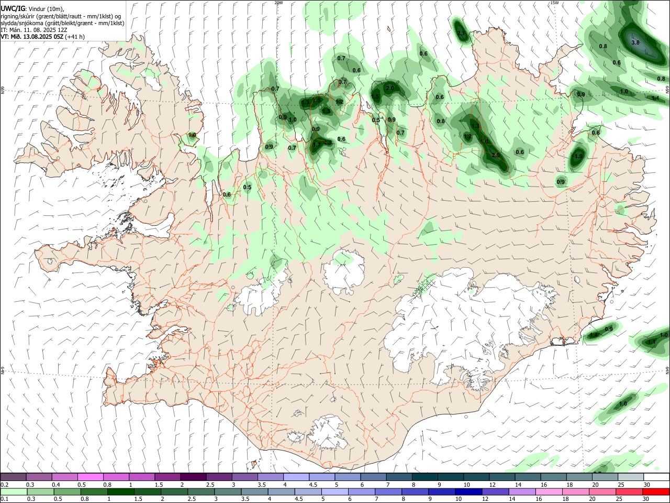This screenshot has width=670, height=503.
Task: Pick the snow scale swatch between 0.4 and 0.5
Action: (65, 477)
